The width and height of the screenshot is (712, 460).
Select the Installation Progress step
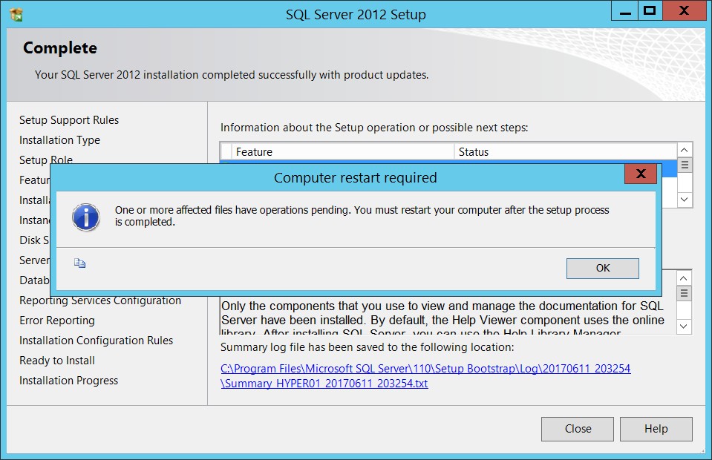[x=68, y=381]
